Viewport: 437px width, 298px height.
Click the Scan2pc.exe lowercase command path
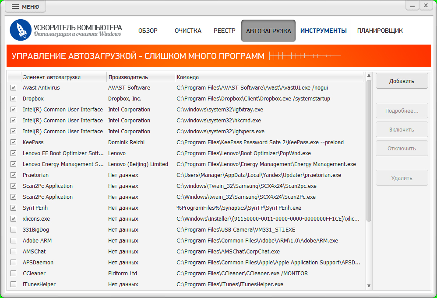point(247,186)
